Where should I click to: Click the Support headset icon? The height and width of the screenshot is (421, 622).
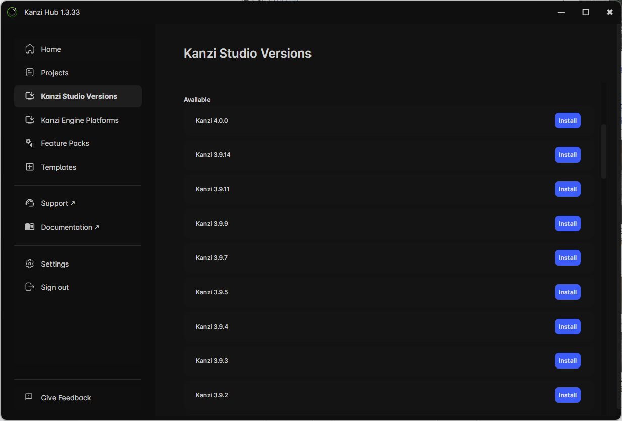30,203
